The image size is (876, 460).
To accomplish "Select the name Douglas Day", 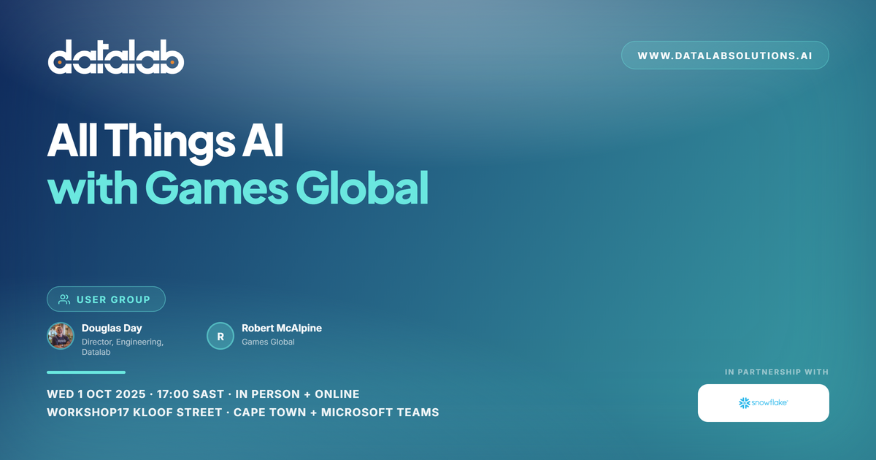I will [112, 329].
